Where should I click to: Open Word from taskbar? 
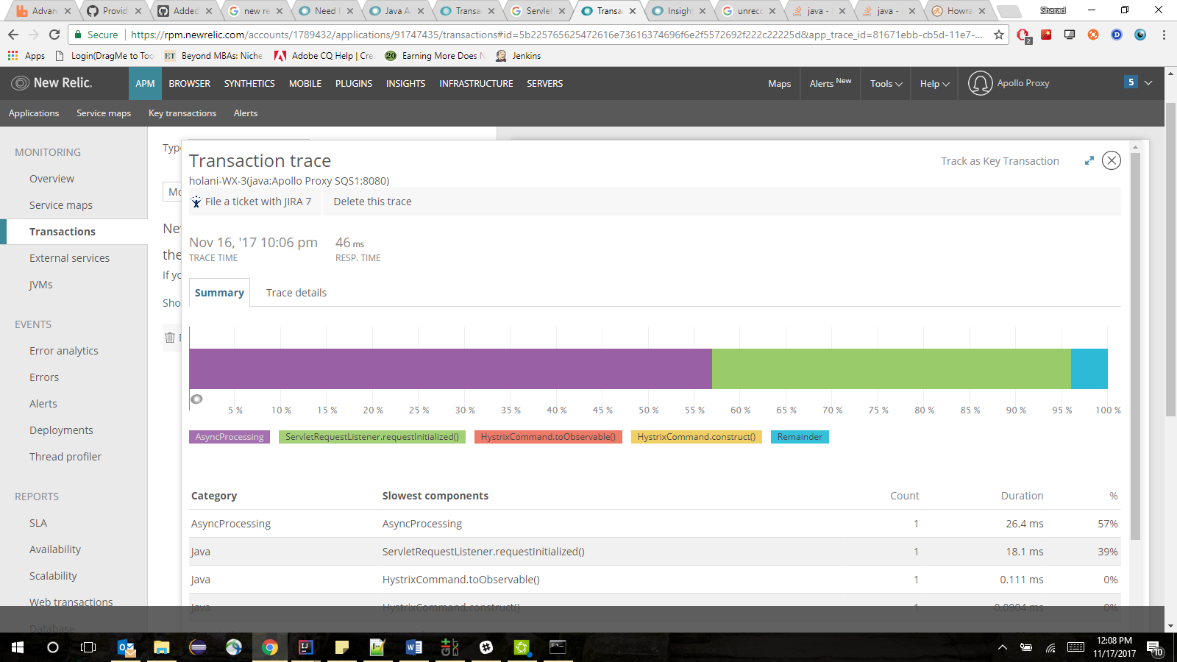413,647
